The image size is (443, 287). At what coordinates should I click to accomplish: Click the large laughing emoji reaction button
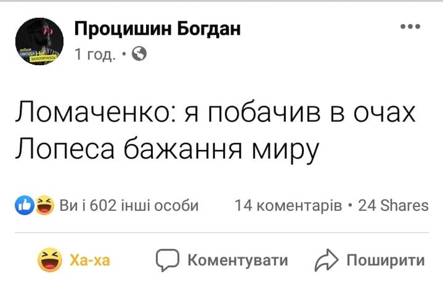(48, 260)
